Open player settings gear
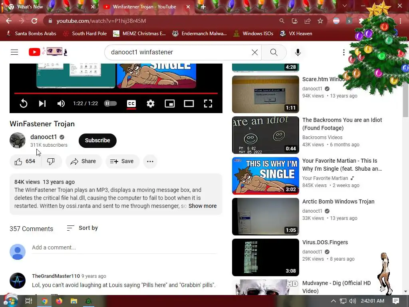This screenshot has width=409, height=307. [x=151, y=104]
